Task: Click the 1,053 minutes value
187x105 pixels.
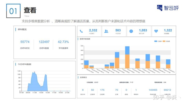Action: coord(143,30)
